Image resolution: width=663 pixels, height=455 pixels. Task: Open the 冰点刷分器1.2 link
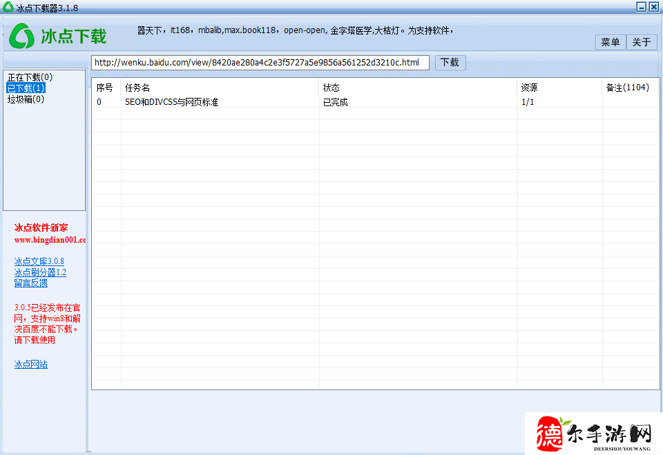pos(40,272)
